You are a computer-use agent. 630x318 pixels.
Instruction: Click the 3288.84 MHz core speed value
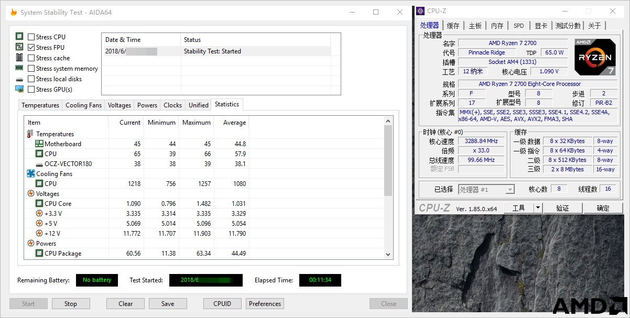[481, 141]
